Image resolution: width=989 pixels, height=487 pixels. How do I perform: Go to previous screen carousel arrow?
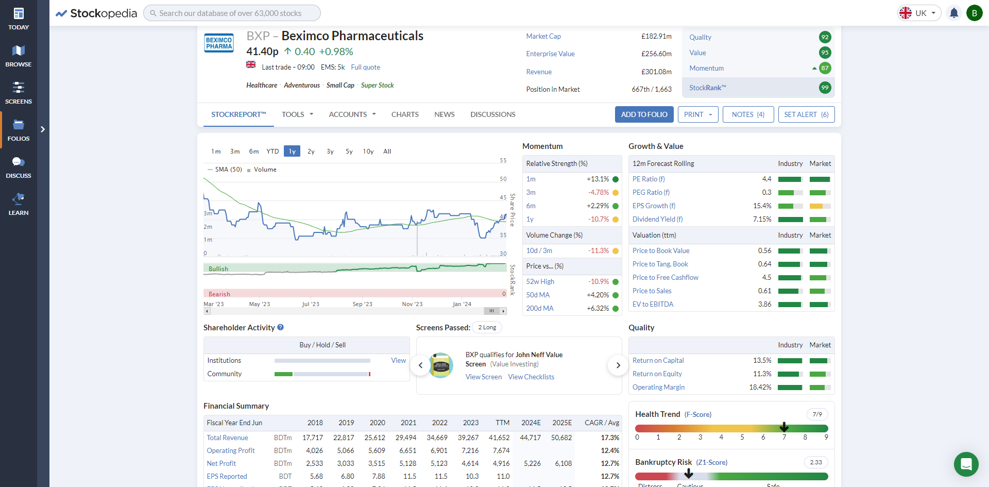pyautogui.click(x=420, y=365)
